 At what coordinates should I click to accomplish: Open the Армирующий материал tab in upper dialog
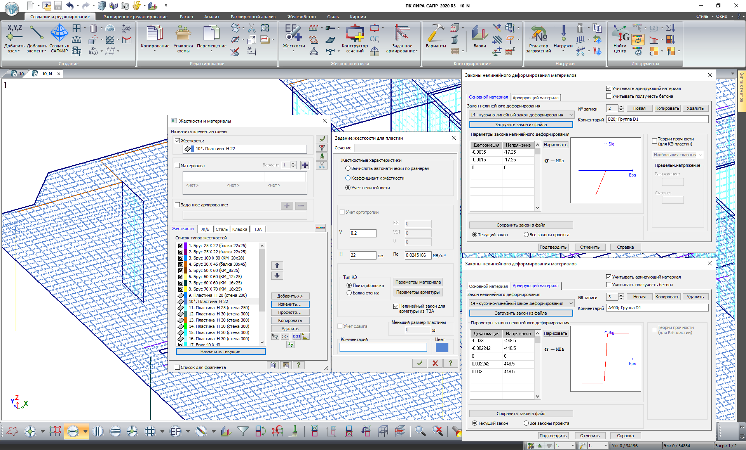[x=535, y=98]
